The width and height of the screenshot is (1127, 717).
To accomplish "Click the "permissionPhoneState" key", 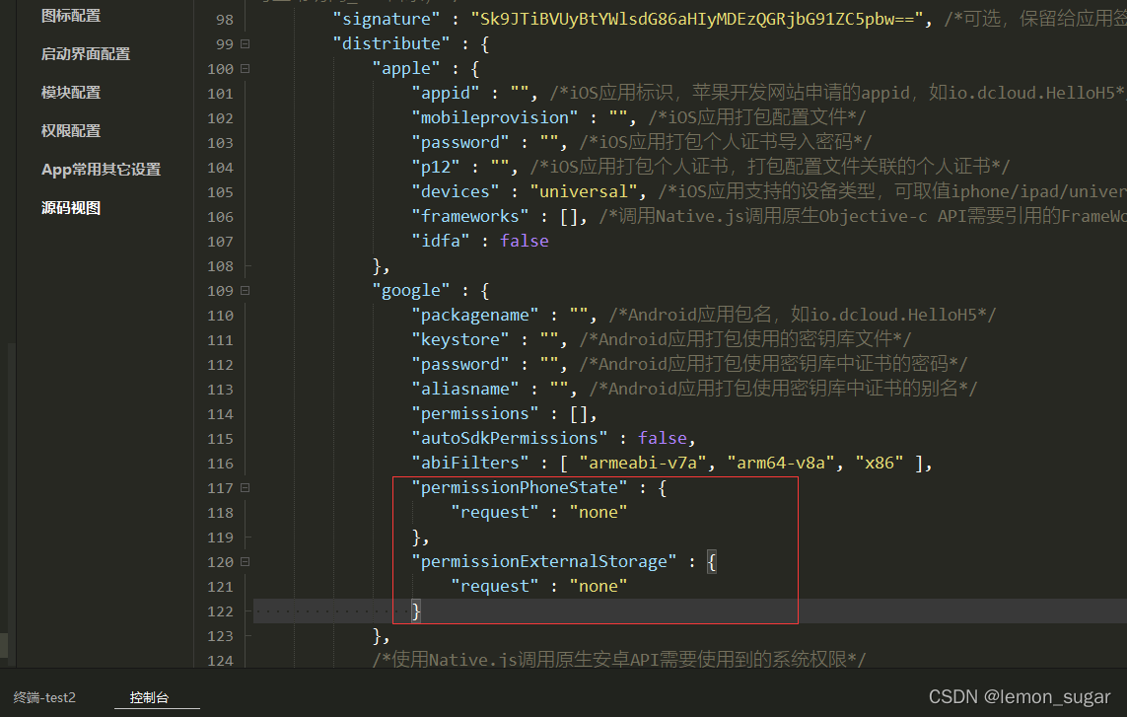I will tap(519, 487).
